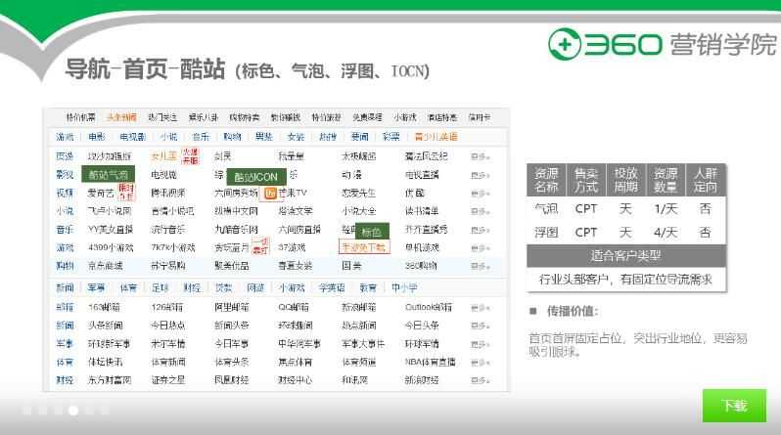
Task: Click the 360 营销学院 logo icon
Action: click(x=565, y=44)
